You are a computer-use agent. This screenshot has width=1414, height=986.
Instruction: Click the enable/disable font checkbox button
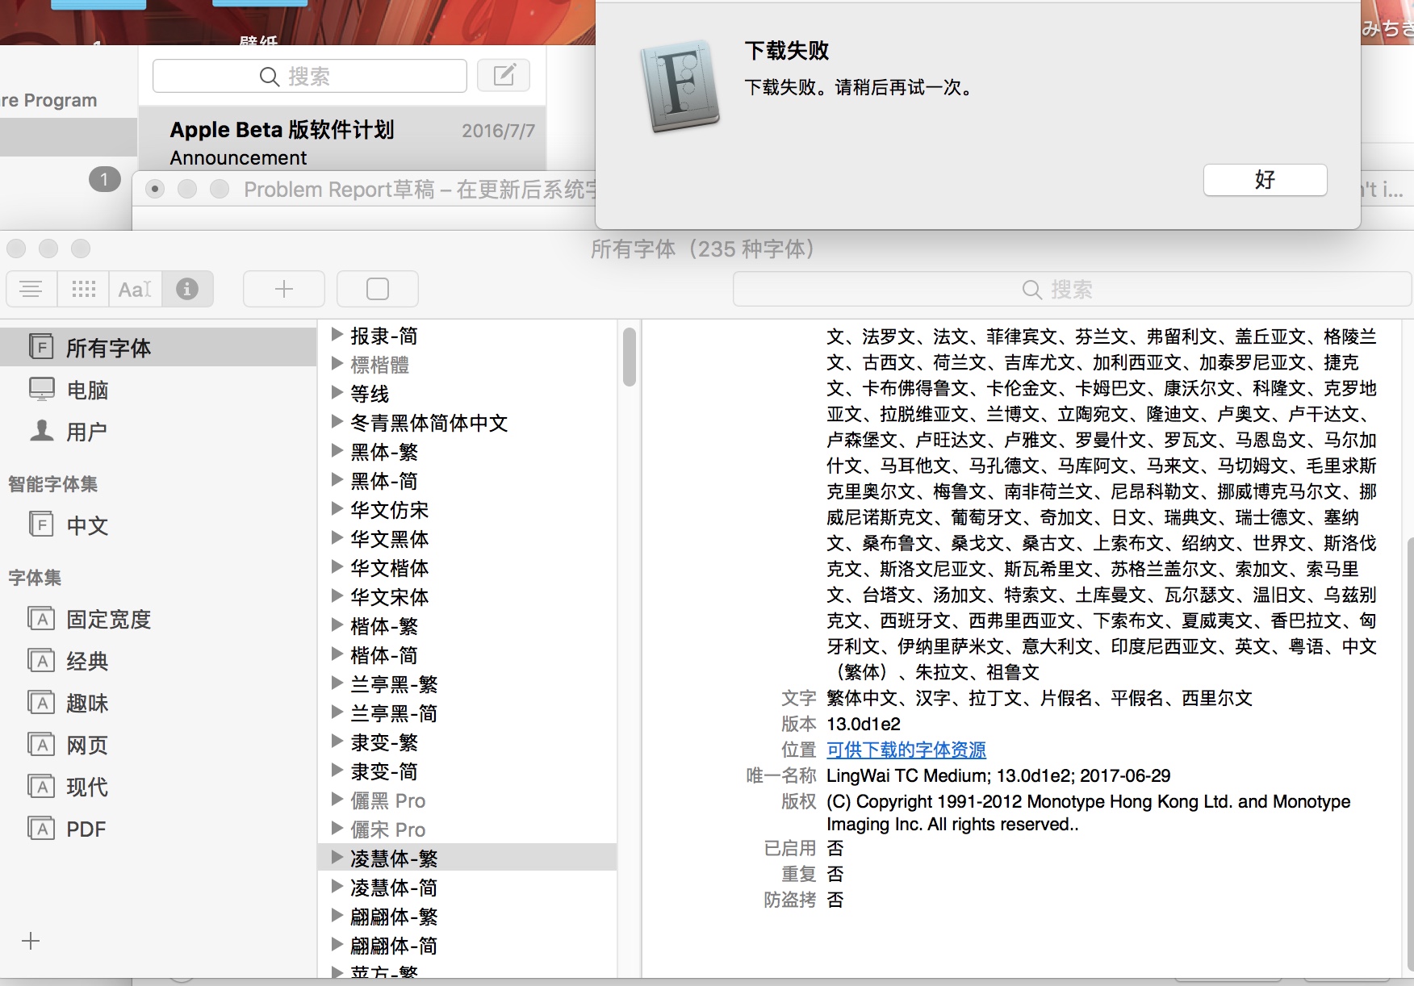point(378,289)
